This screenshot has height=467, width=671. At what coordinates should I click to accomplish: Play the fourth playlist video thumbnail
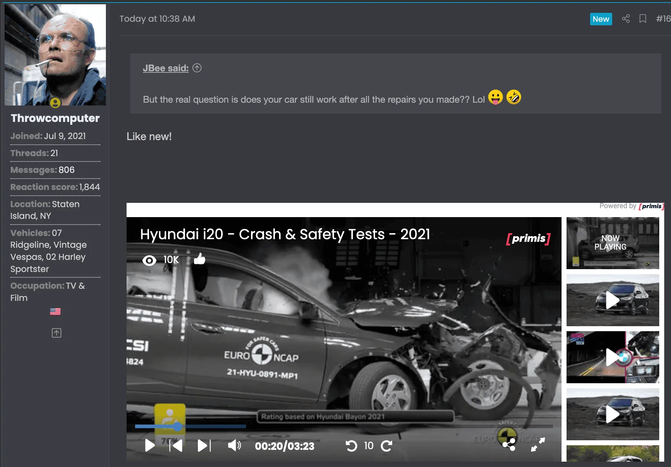tap(613, 414)
